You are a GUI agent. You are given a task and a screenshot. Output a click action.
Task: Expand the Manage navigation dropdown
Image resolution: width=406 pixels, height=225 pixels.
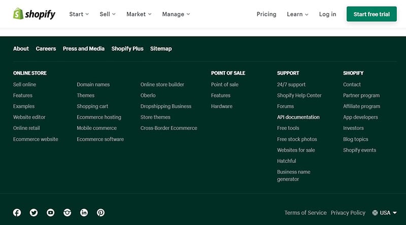click(x=176, y=14)
